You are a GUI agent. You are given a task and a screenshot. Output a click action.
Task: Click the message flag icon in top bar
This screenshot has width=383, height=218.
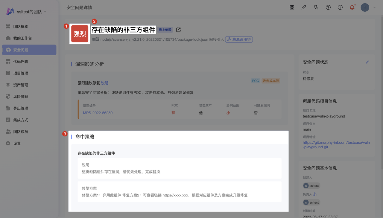pos(316,7)
